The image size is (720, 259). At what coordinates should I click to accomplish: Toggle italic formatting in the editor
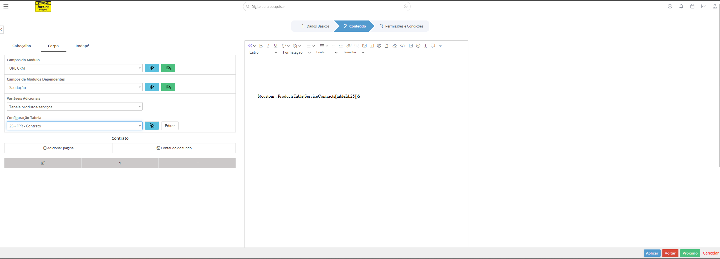[x=268, y=46]
